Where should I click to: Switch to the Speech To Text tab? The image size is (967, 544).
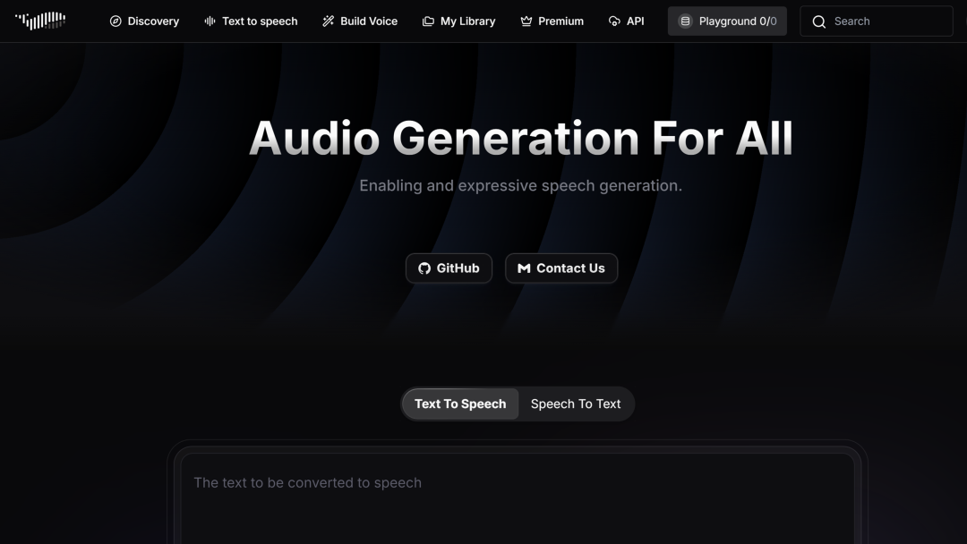point(576,404)
